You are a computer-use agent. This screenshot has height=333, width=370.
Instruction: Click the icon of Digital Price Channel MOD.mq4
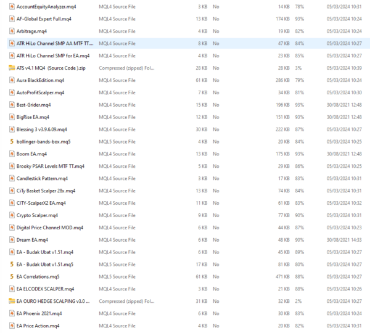coord(12,228)
